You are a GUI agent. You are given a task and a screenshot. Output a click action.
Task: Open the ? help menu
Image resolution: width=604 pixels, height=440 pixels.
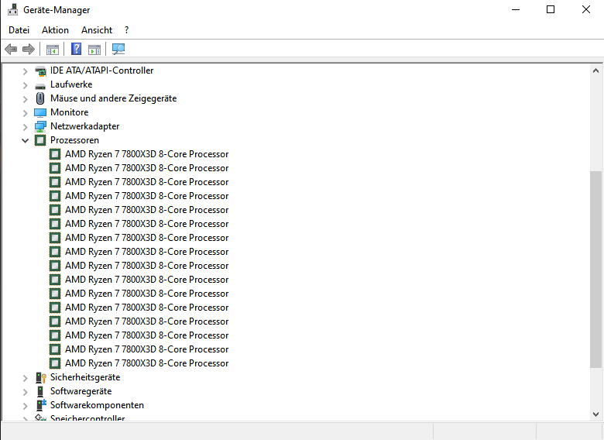coord(127,30)
